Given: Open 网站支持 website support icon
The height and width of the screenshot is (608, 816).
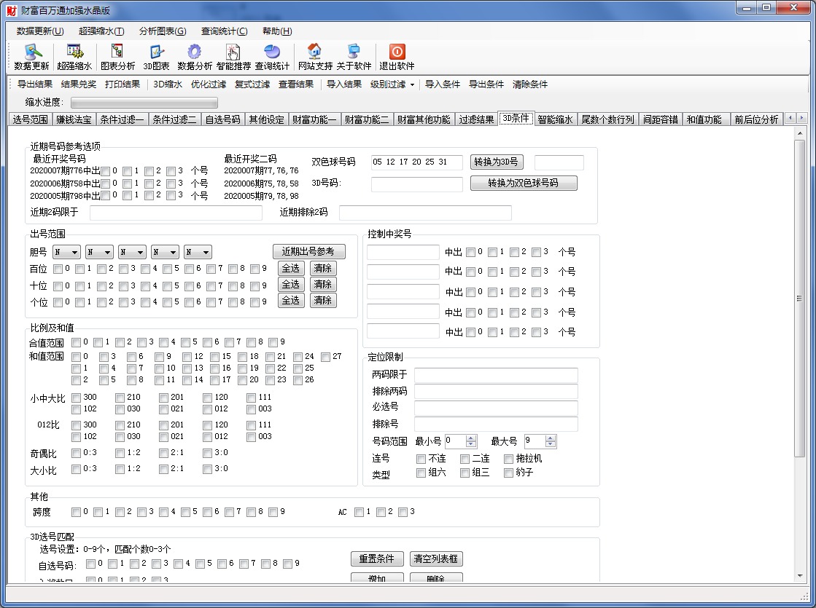Looking at the screenshot, I should click(x=314, y=52).
